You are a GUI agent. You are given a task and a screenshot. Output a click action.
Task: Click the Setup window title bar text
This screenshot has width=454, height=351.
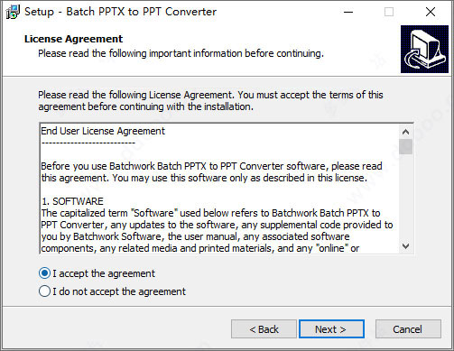pyautogui.click(x=120, y=12)
